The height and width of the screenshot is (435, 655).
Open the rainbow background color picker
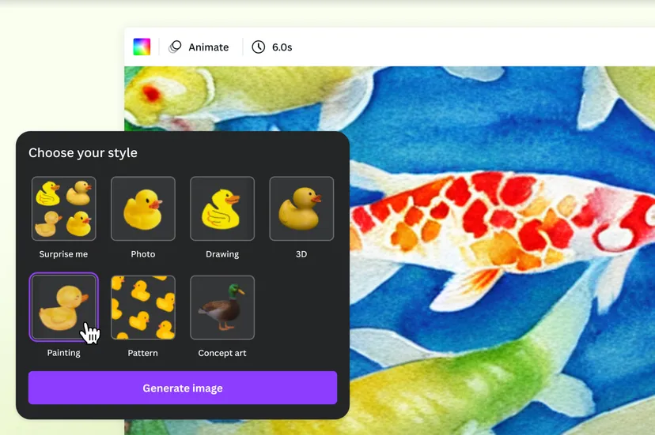coord(142,47)
